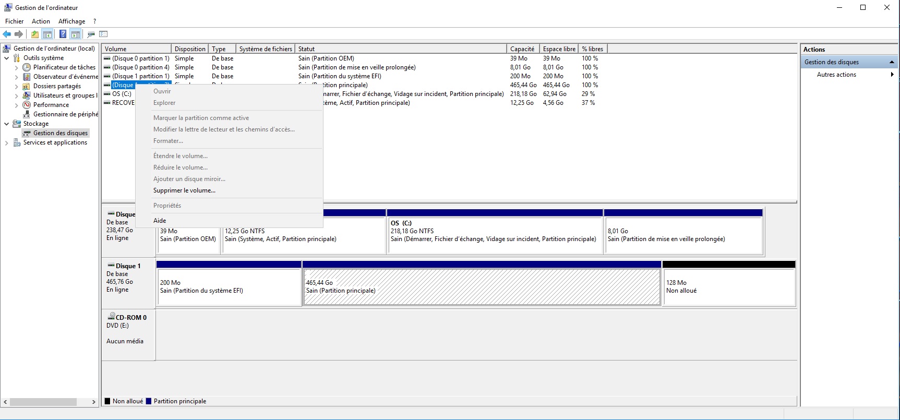This screenshot has height=420, width=900.
Task: Click the tools icon beside Outils système
Action: click(17, 58)
